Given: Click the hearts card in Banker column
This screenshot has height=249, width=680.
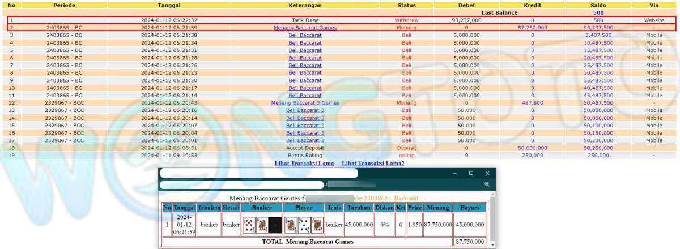Looking at the screenshot, I should click(x=248, y=225).
